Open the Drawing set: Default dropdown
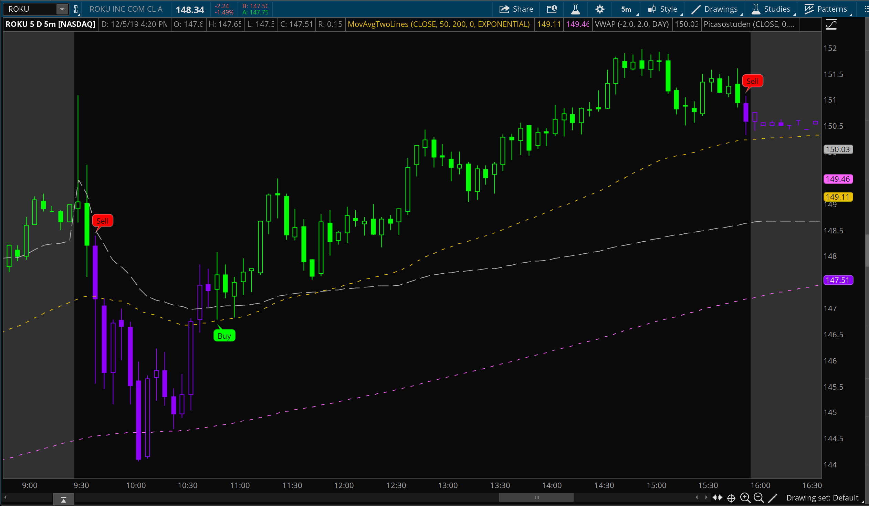The width and height of the screenshot is (869, 506). 824,498
